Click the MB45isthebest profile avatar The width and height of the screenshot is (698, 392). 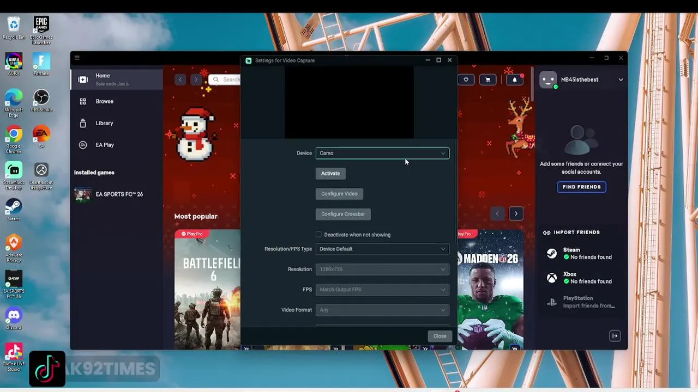tap(547, 79)
